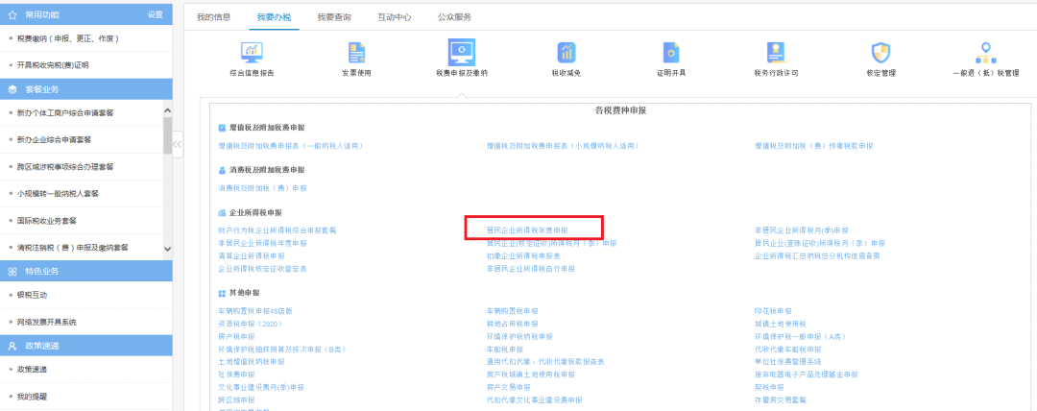1037x411 pixels.
Task: Click the icon next to 消费税及附加税费申报 heading
Action: click(x=222, y=170)
